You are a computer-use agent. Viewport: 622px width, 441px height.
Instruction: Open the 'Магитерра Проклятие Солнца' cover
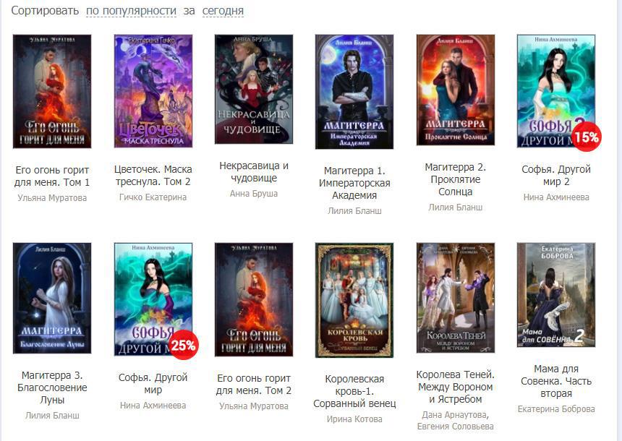[456, 90]
